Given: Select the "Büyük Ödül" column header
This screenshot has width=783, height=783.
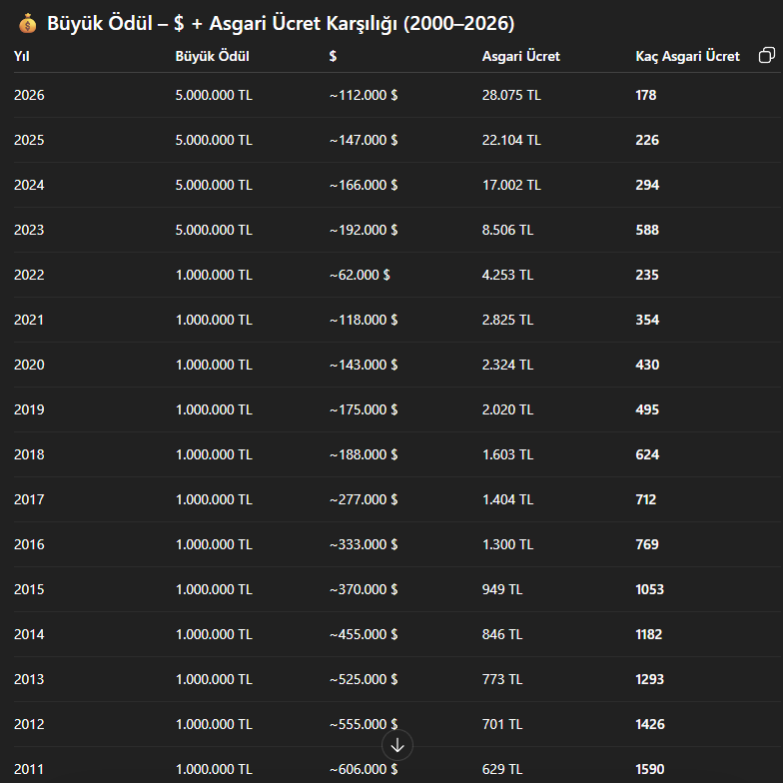Looking at the screenshot, I should pyautogui.click(x=212, y=57).
